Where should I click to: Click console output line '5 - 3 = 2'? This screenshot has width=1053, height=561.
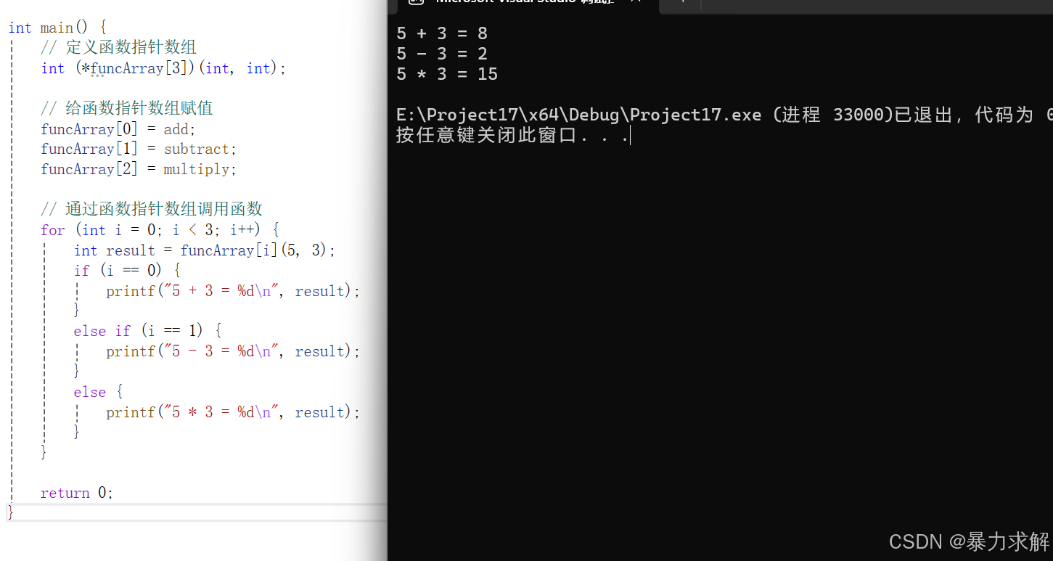click(442, 54)
